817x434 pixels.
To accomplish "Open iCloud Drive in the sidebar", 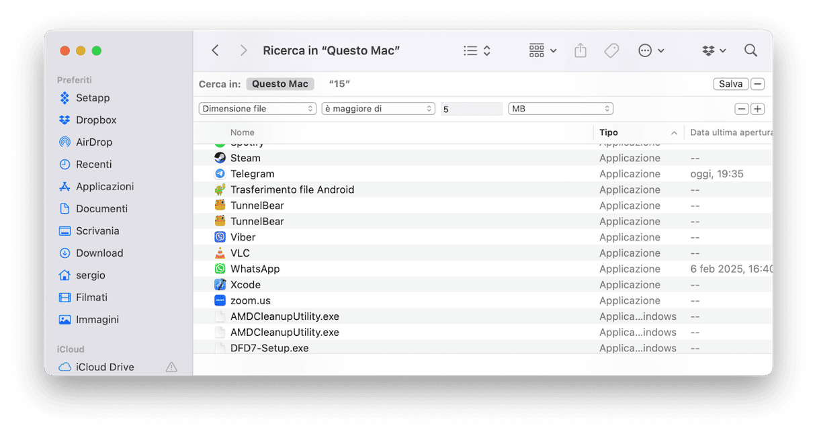I will [x=105, y=367].
